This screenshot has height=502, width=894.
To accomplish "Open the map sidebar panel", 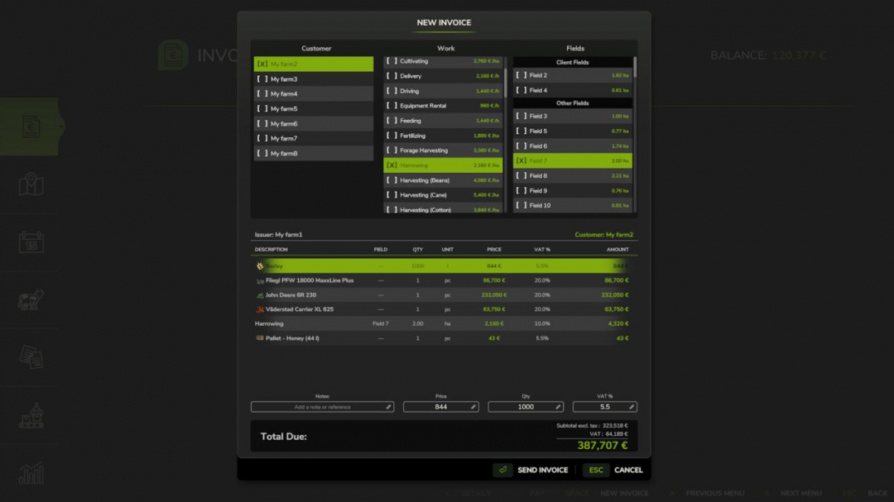I will [31, 184].
